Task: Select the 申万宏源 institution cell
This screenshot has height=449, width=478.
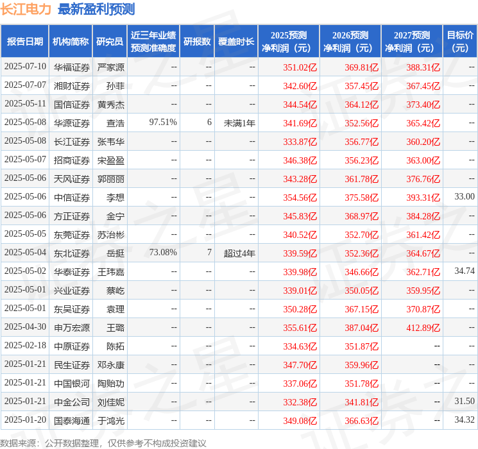Action: click(72, 328)
